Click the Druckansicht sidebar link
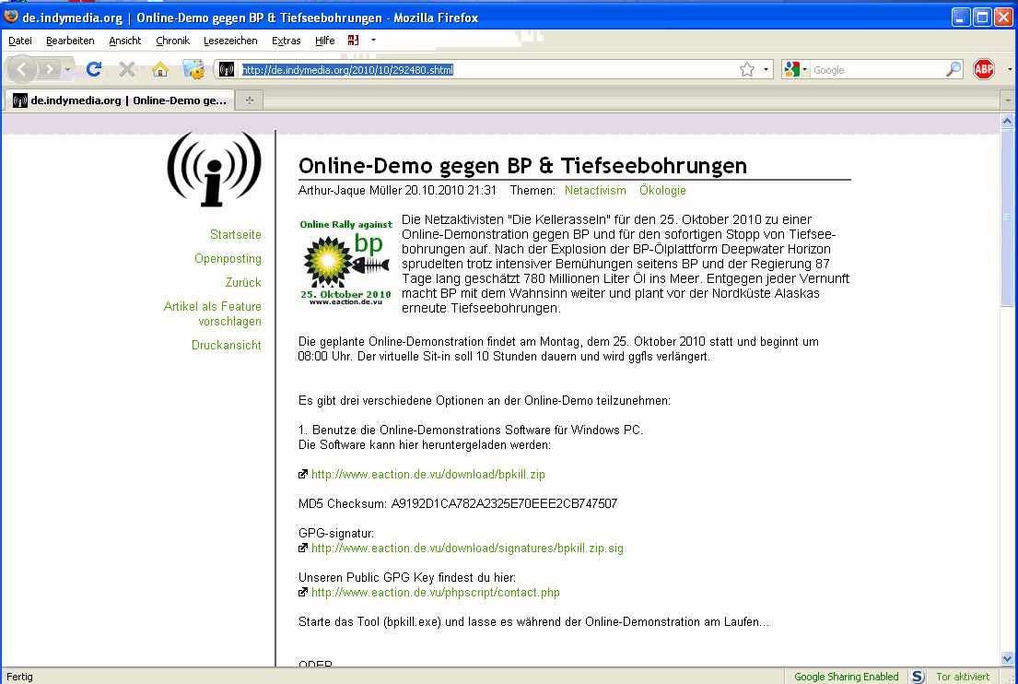Screen dimensions: 1018x684 (226, 346)
